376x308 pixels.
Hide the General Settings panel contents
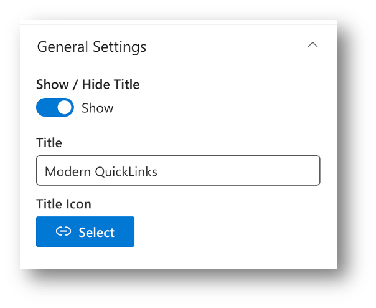point(313,46)
